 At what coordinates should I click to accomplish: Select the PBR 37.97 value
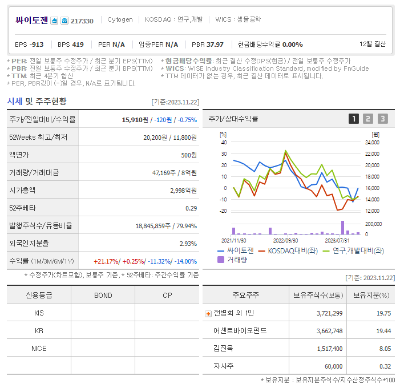point(208,45)
